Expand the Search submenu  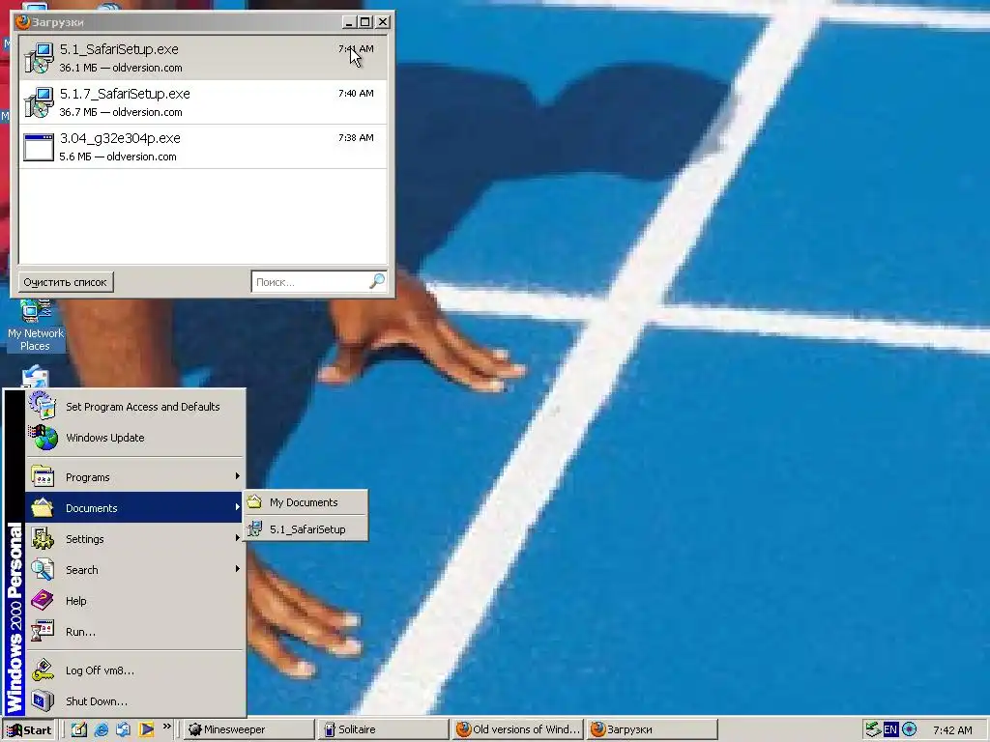pos(135,570)
